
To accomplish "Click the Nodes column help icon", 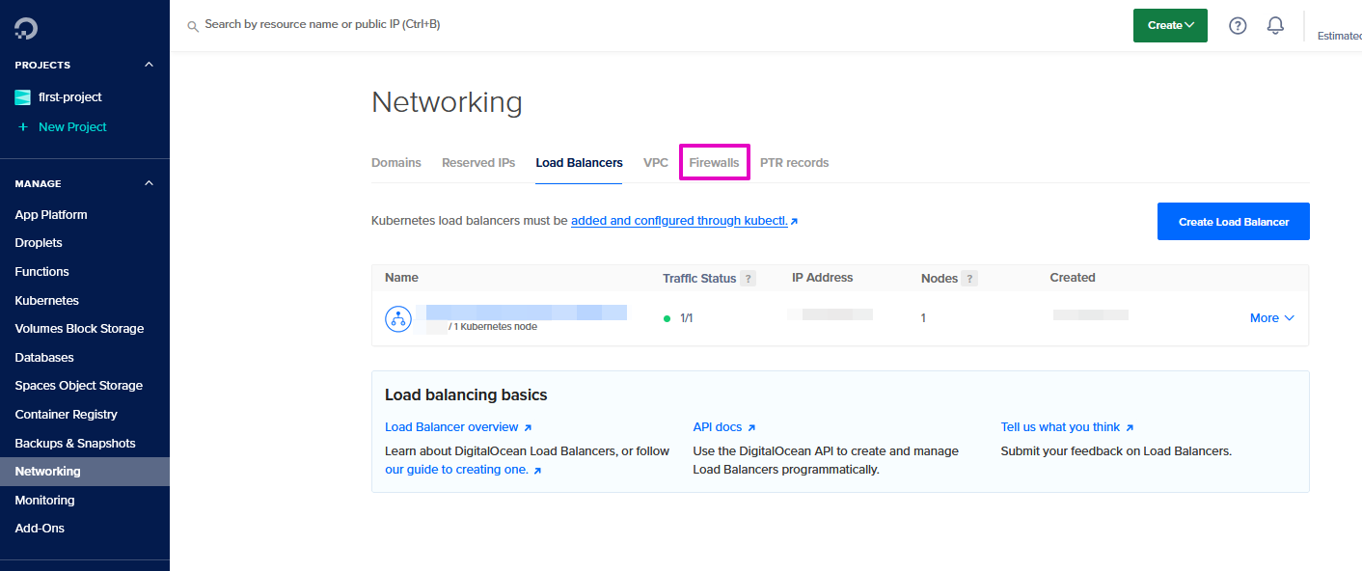I will 969,279.
